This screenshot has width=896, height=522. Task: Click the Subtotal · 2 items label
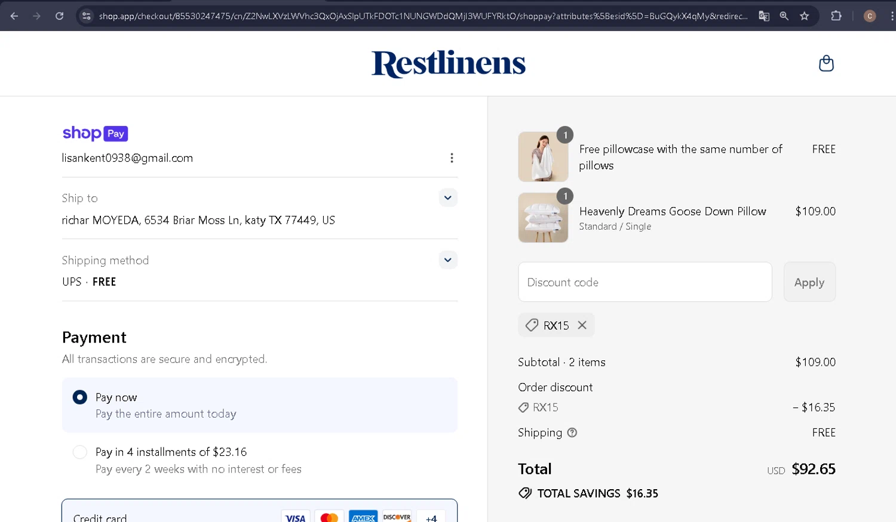(561, 362)
